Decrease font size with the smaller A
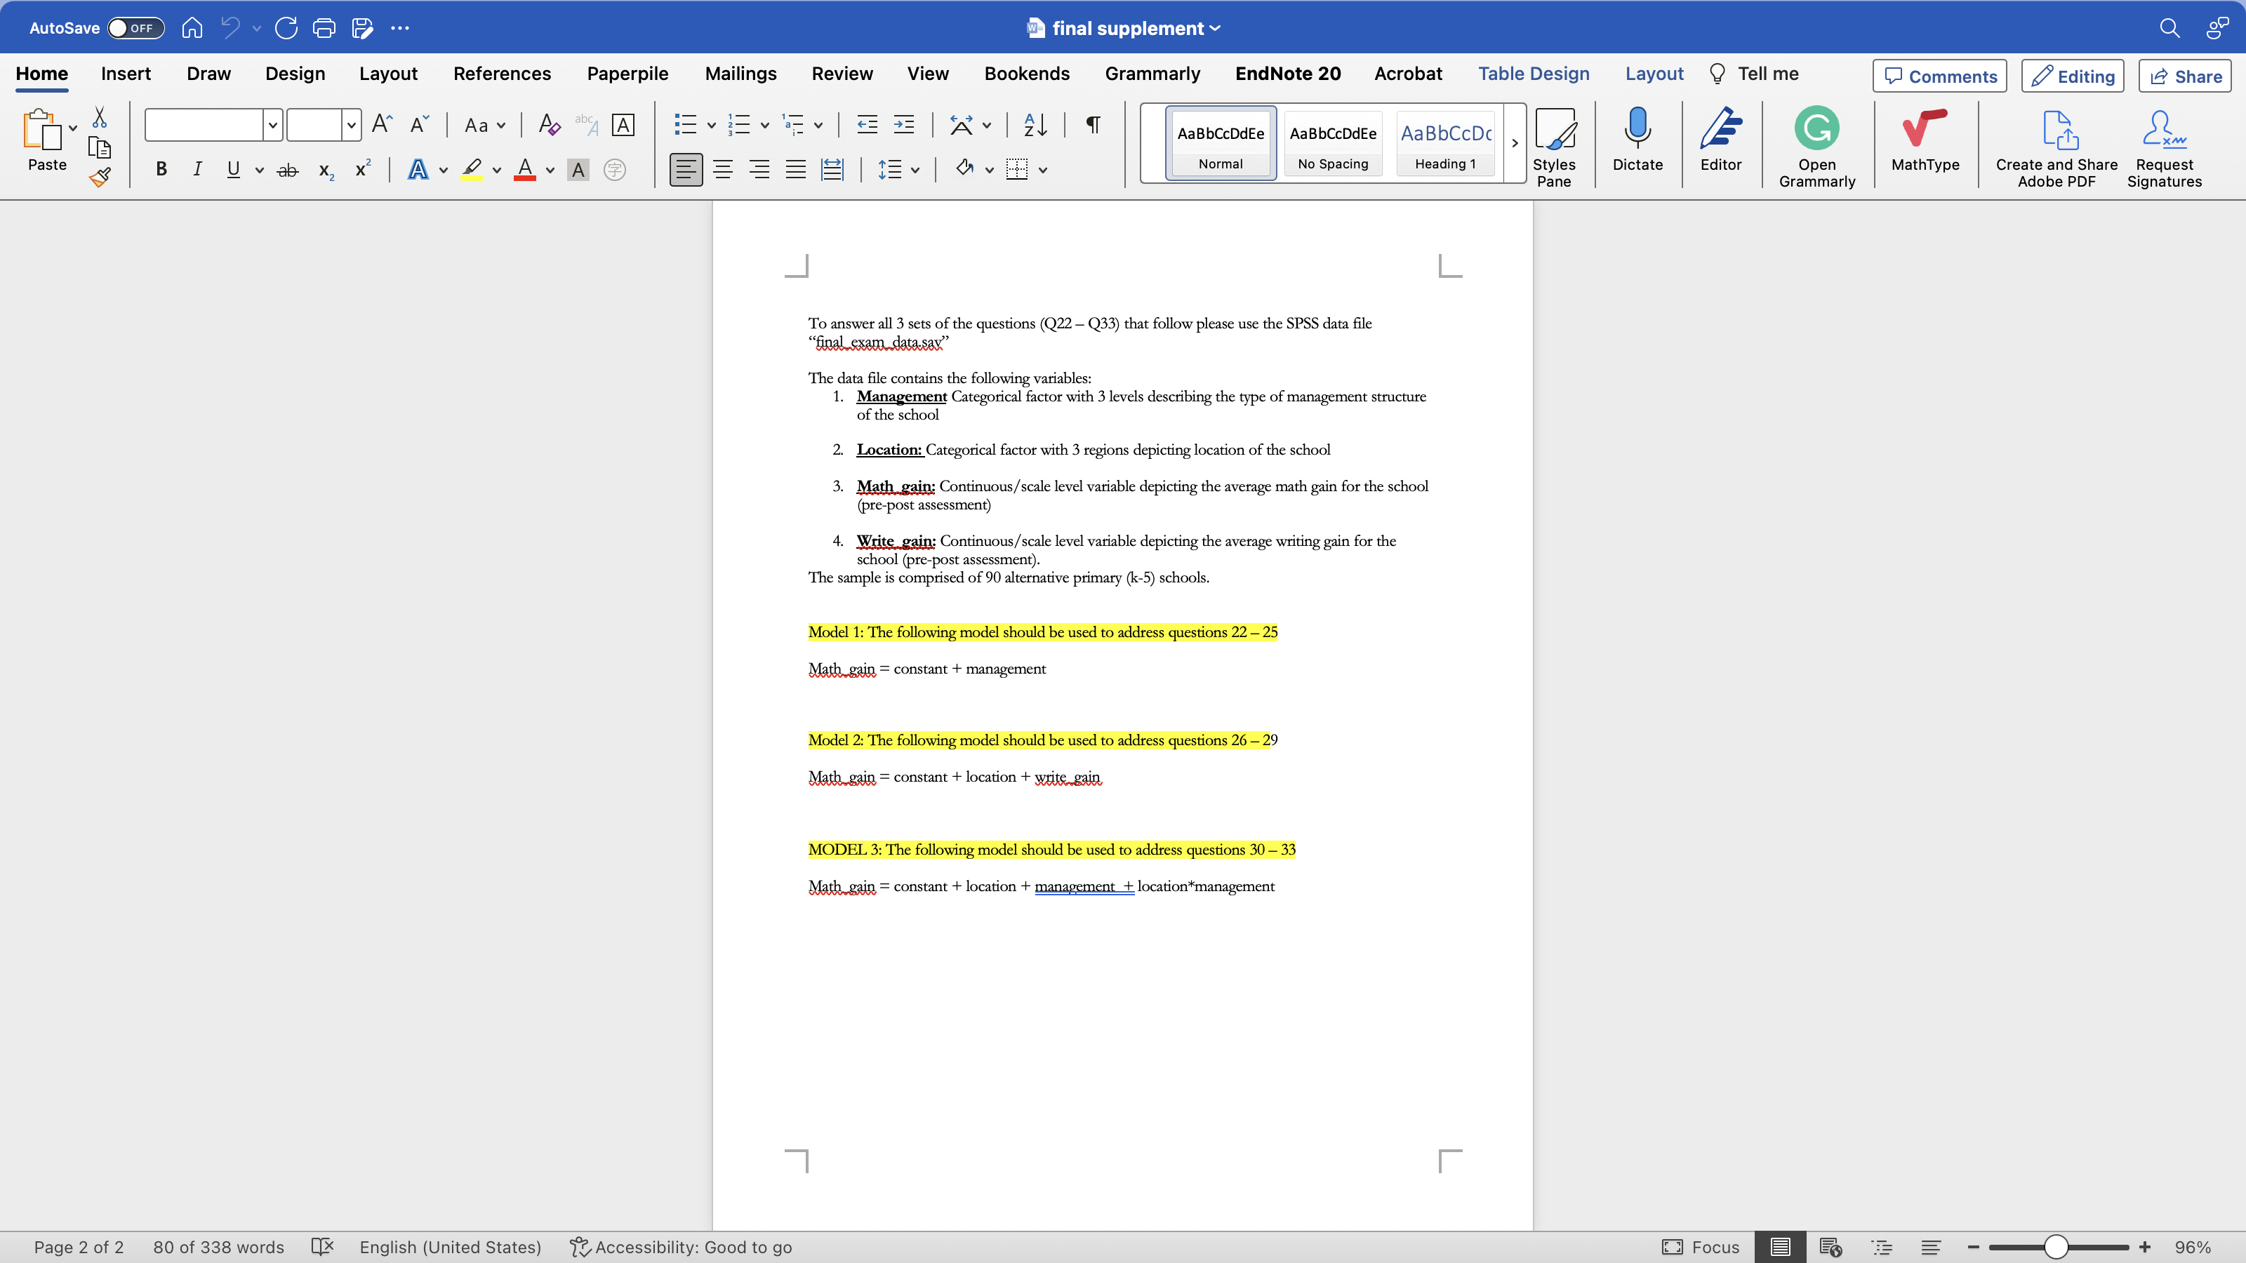Image resolution: width=2246 pixels, height=1263 pixels. click(420, 125)
